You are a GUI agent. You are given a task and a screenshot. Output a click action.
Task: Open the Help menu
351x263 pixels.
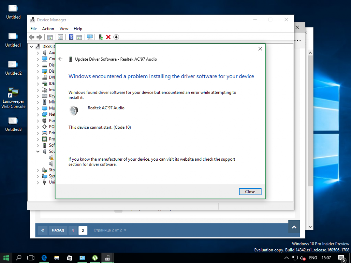78,29
